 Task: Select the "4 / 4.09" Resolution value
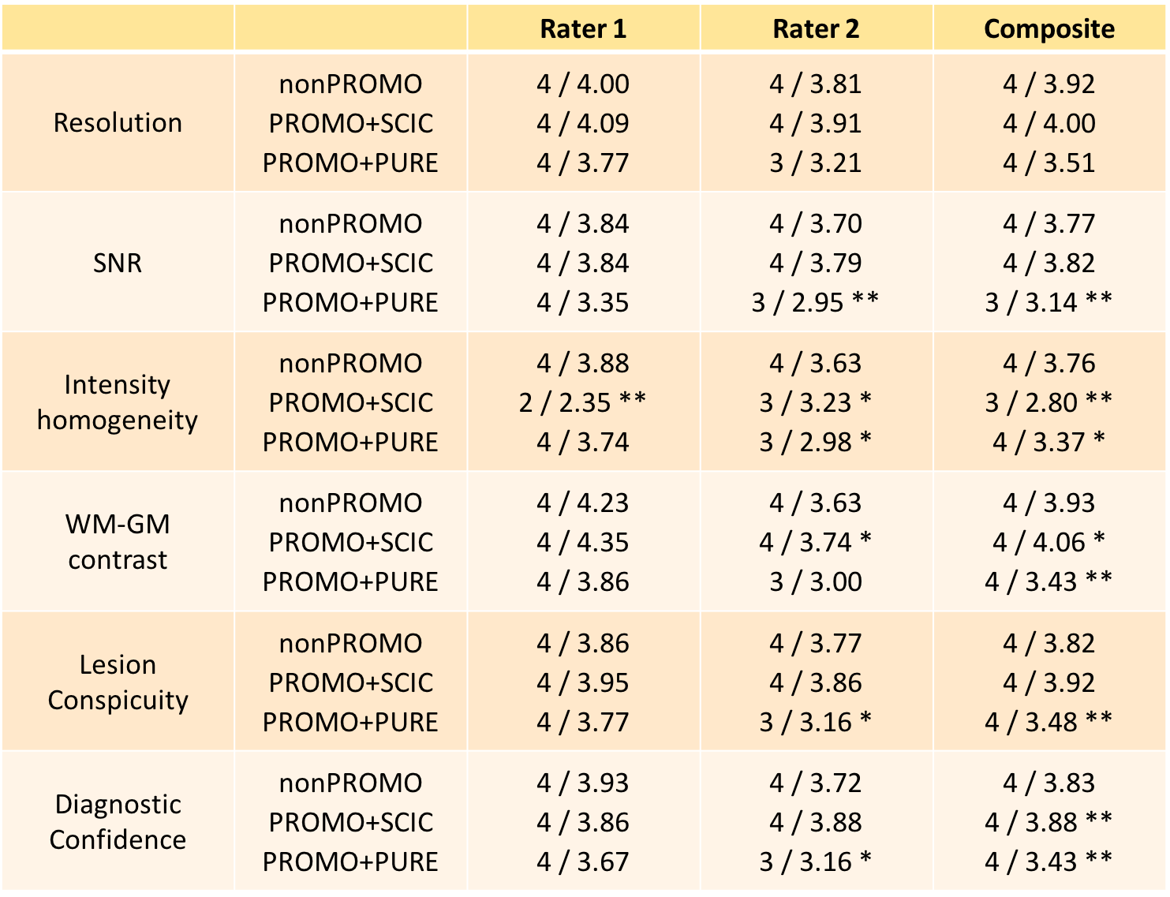tap(583, 123)
